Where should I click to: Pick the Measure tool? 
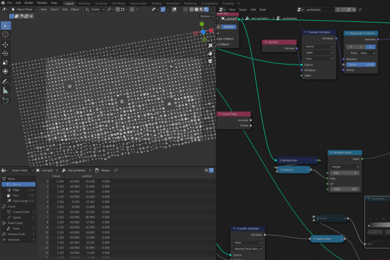point(5,90)
